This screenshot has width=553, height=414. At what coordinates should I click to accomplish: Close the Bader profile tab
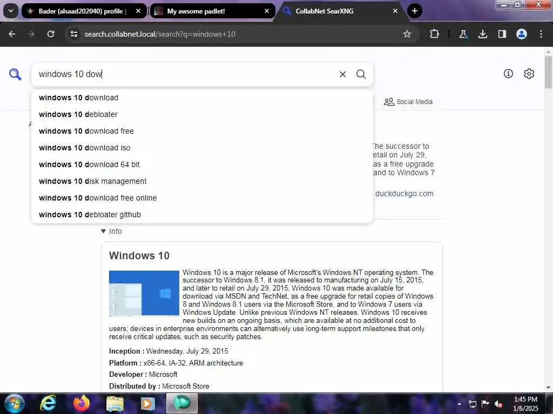(138, 11)
